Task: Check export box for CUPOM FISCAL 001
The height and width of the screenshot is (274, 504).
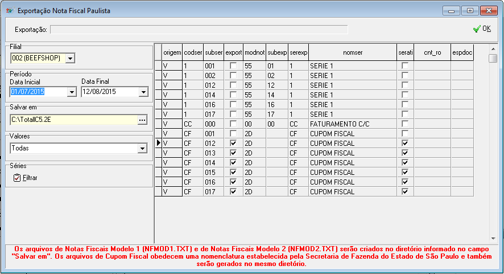Action: (233, 134)
